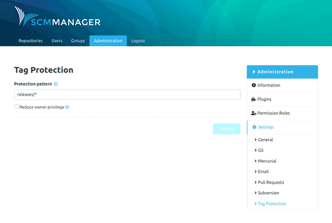Screen dimensions: 332x223
Task: Click the SCM-Manager logo
Action: (x=57, y=17)
